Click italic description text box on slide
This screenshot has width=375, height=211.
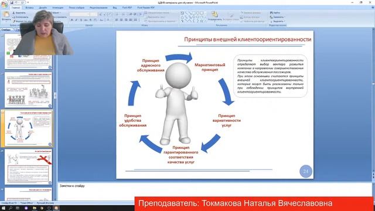click(x=270, y=76)
